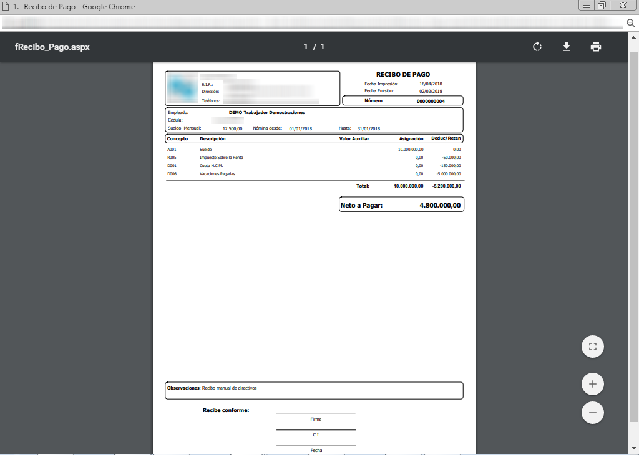Click the Deduc/Reten column header
Image resolution: width=639 pixels, height=455 pixels.
pos(446,138)
